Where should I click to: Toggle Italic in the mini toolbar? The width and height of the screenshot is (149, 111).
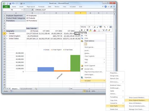click(85, 30)
